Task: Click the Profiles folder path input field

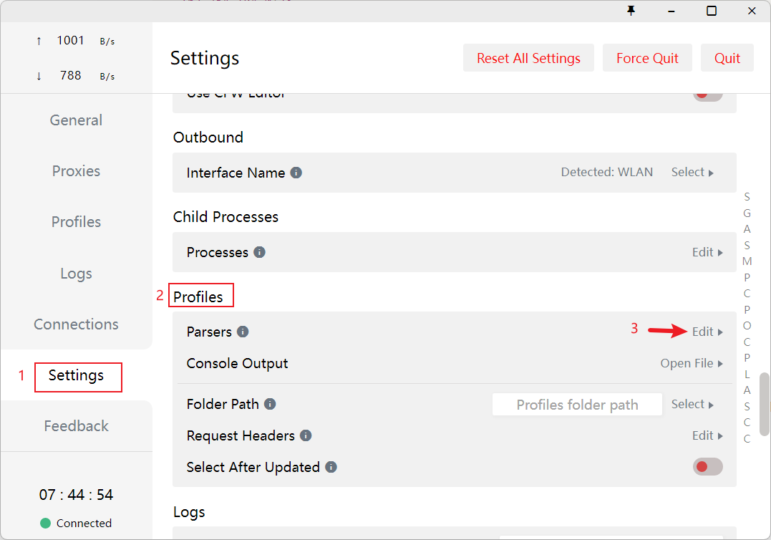Action: (x=577, y=404)
